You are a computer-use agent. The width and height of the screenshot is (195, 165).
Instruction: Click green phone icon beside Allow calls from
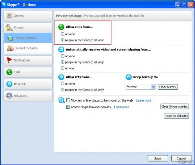(x=61, y=27)
